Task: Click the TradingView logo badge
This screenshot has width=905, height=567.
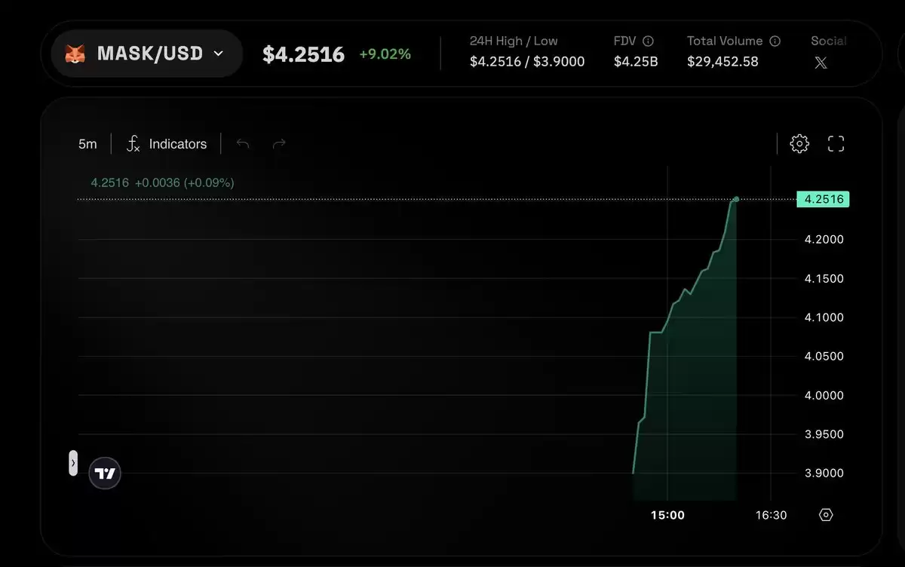Action: 106,474
